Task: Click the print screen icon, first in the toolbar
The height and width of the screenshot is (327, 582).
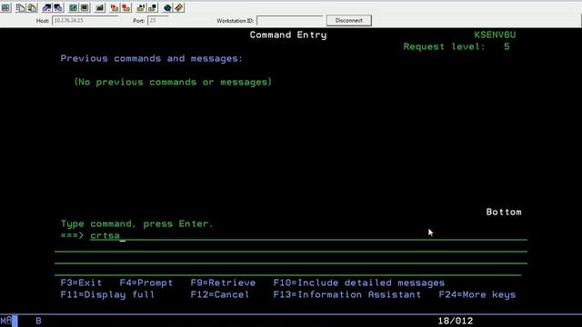Action: 6,8
